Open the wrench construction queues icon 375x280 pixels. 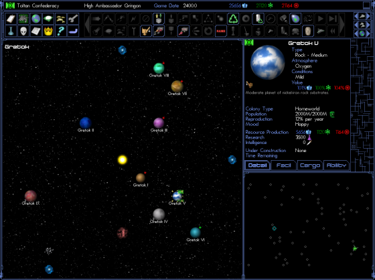point(73,19)
